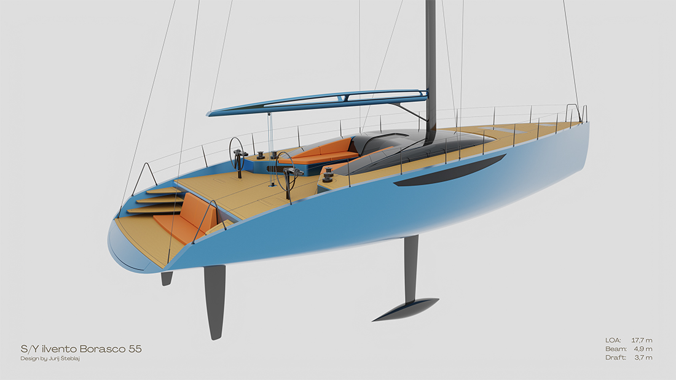Click the large dark rudder blade near stern
This screenshot has height=380, width=676.
point(214,301)
